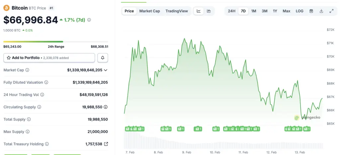Screen dimensions: 340x155
Task: Show the Max time range
Action: (286, 11)
